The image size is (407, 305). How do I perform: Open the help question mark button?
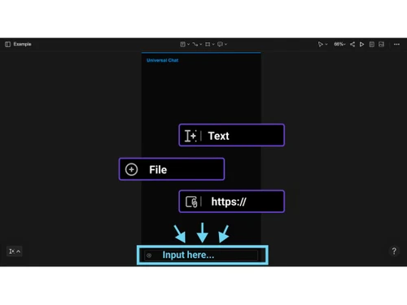coord(394,251)
